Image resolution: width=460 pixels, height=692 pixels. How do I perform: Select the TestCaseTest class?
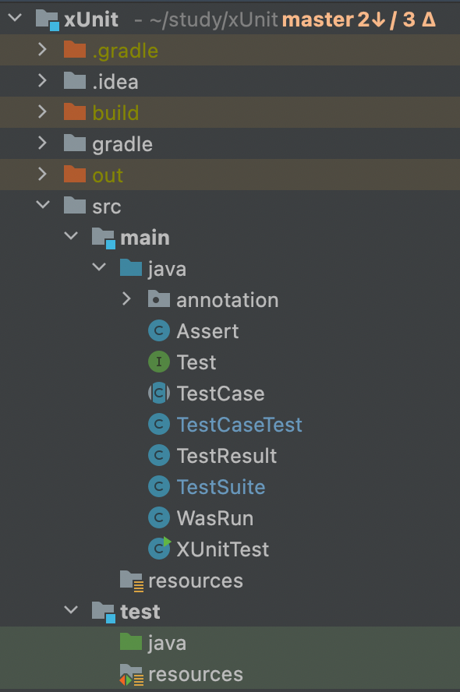pos(239,425)
